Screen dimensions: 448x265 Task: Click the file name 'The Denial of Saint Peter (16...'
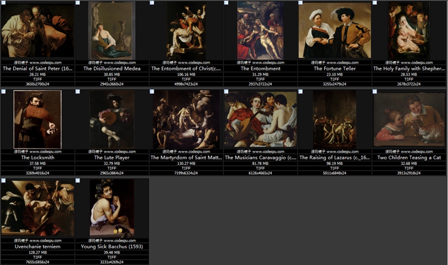[x=38, y=69]
